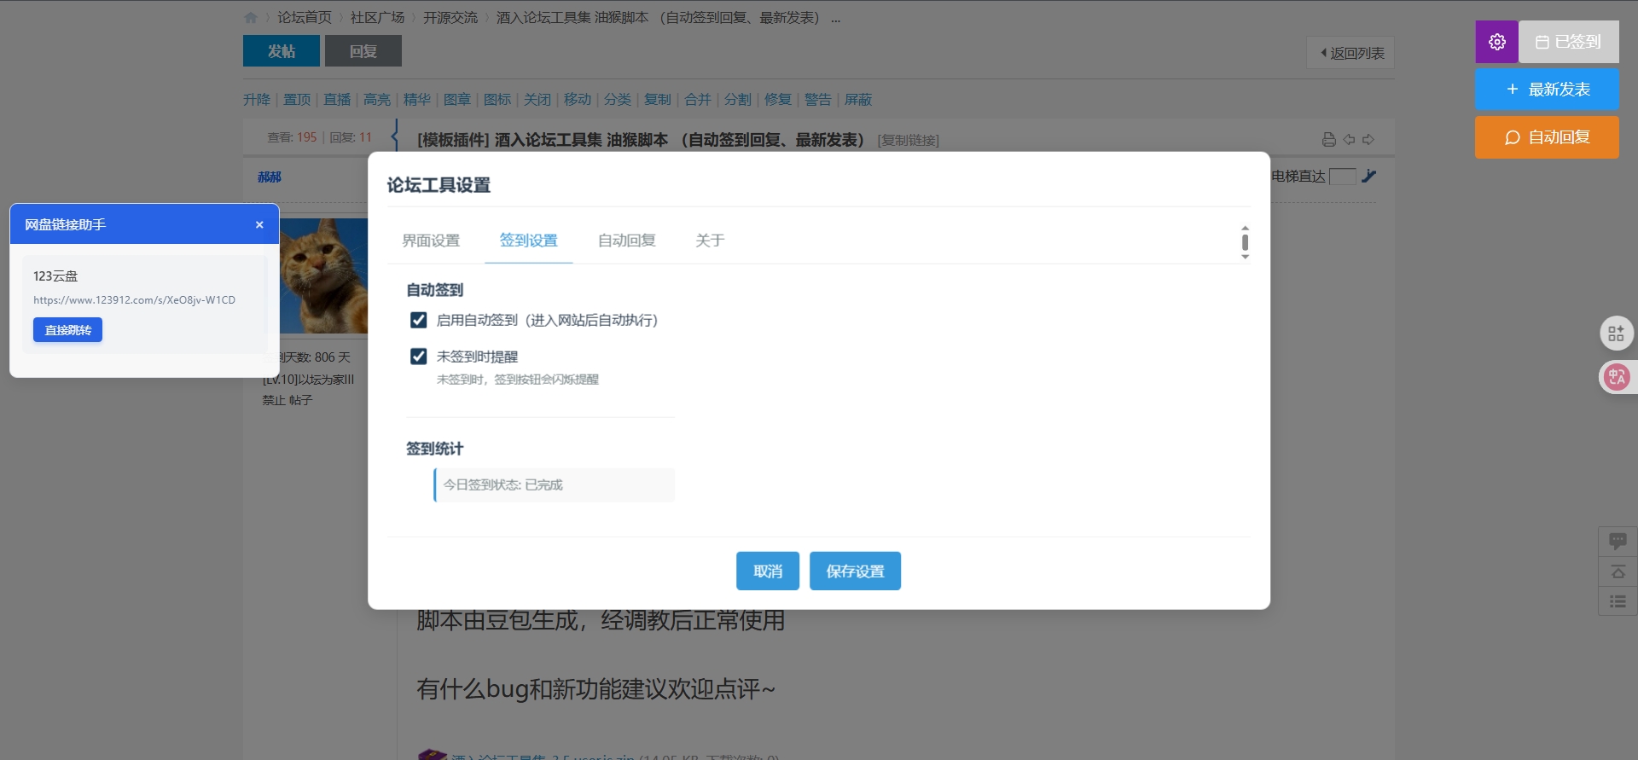Open 开源交流 breadcrumb link
The width and height of the screenshot is (1638, 760).
click(450, 18)
